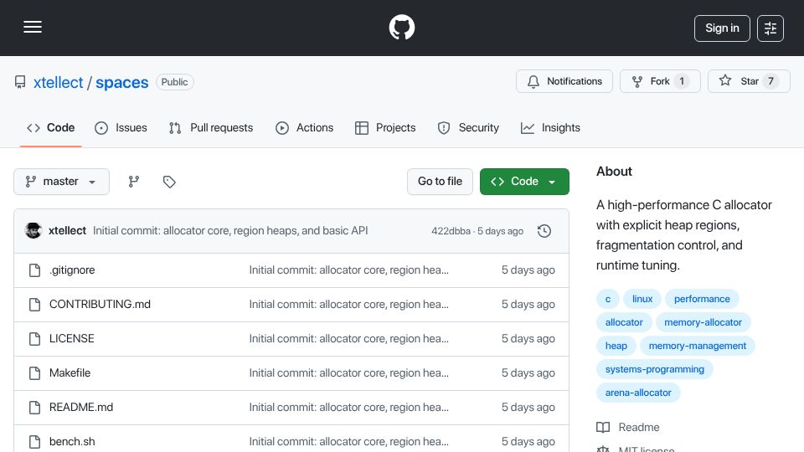This screenshot has height=452, width=804.
Task: Click the Sign in button
Action: pyautogui.click(x=722, y=28)
